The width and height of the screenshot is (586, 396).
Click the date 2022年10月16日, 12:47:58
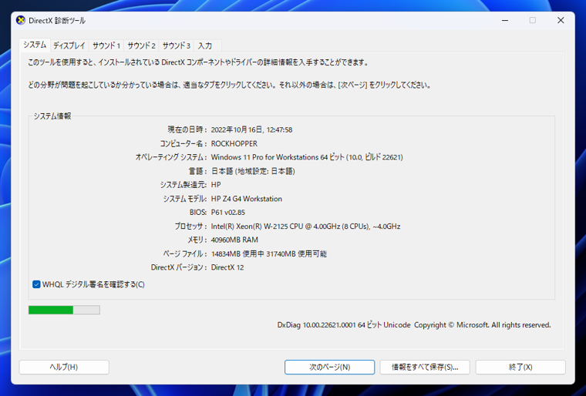(251, 129)
